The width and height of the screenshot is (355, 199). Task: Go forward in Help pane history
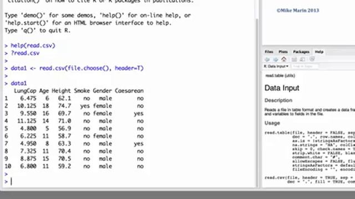(x=276, y=60)
